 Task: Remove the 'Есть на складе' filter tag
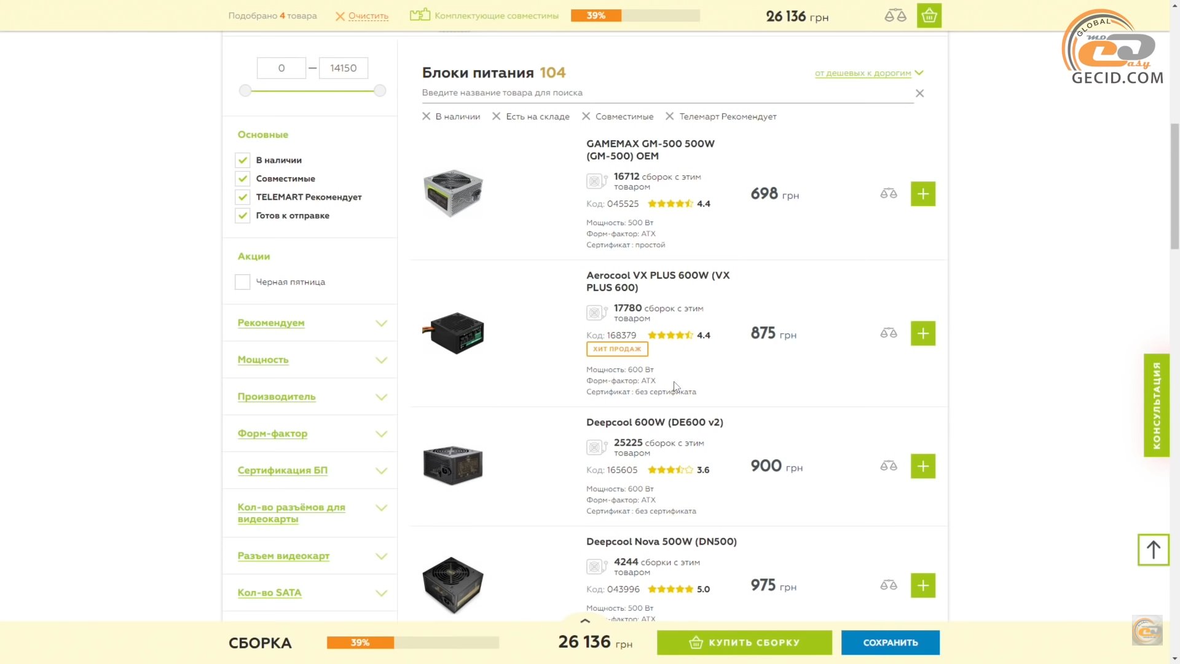[x=497, y=116]
